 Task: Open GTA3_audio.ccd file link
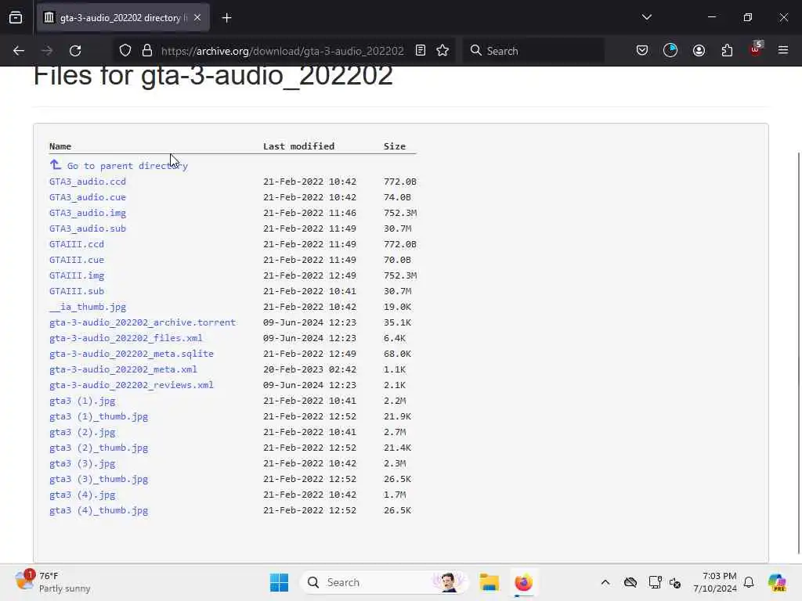(x=88, y=182)
